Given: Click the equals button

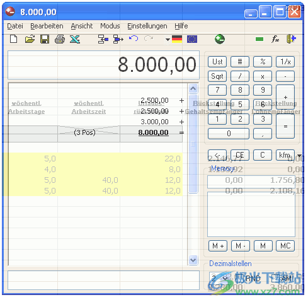Looking at the screenshot, I should (x=285, y=126).
